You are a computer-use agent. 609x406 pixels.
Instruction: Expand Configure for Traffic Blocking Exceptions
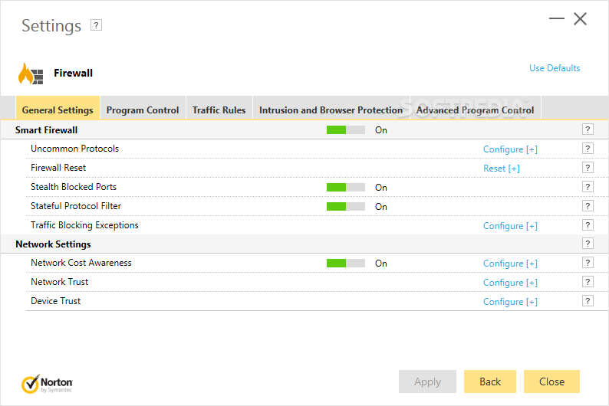[510, 226]
